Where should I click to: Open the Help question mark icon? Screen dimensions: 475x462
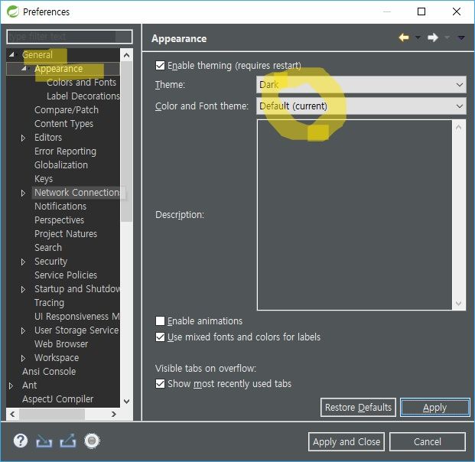click(x=21, y=441)
